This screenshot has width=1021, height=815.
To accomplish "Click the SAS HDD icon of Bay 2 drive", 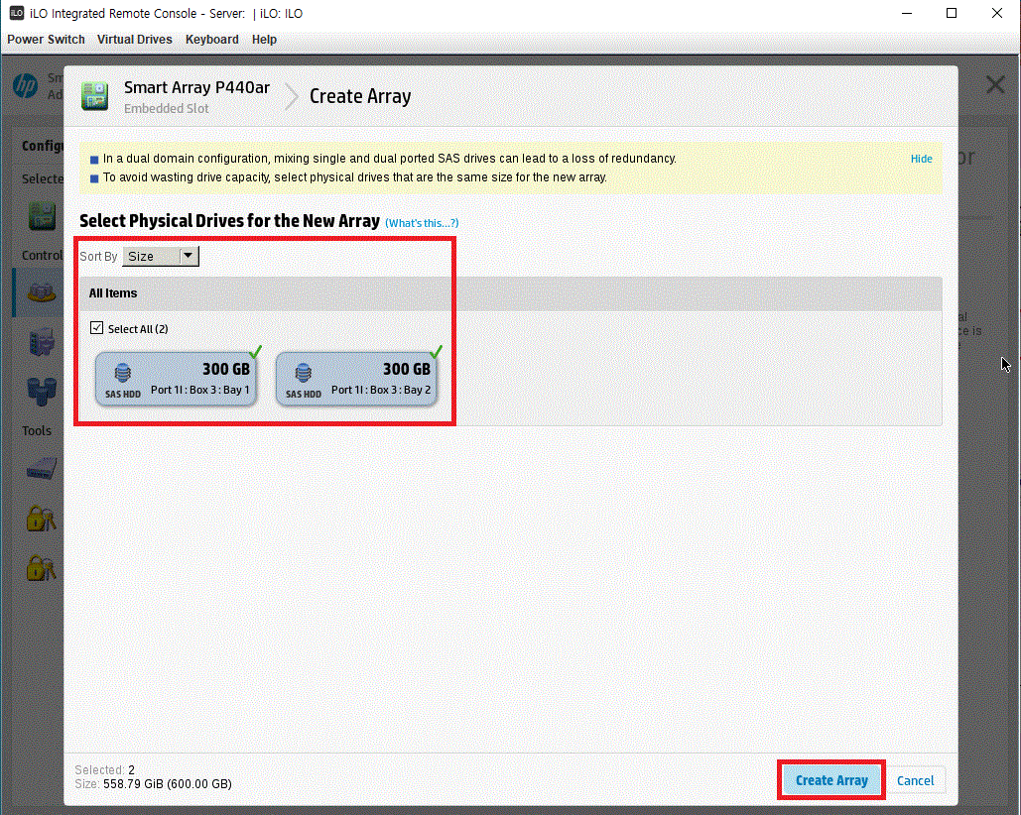I will [x=303, y=374].
